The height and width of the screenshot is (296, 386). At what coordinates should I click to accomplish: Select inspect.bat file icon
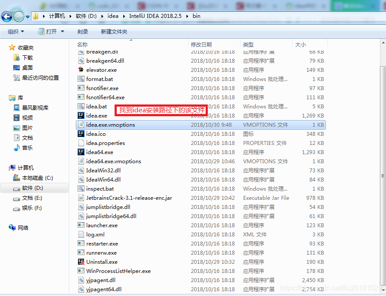pos(81,188)
